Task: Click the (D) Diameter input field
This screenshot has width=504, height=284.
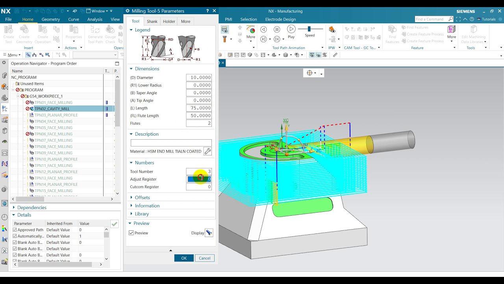Action: tap(199, 78)
